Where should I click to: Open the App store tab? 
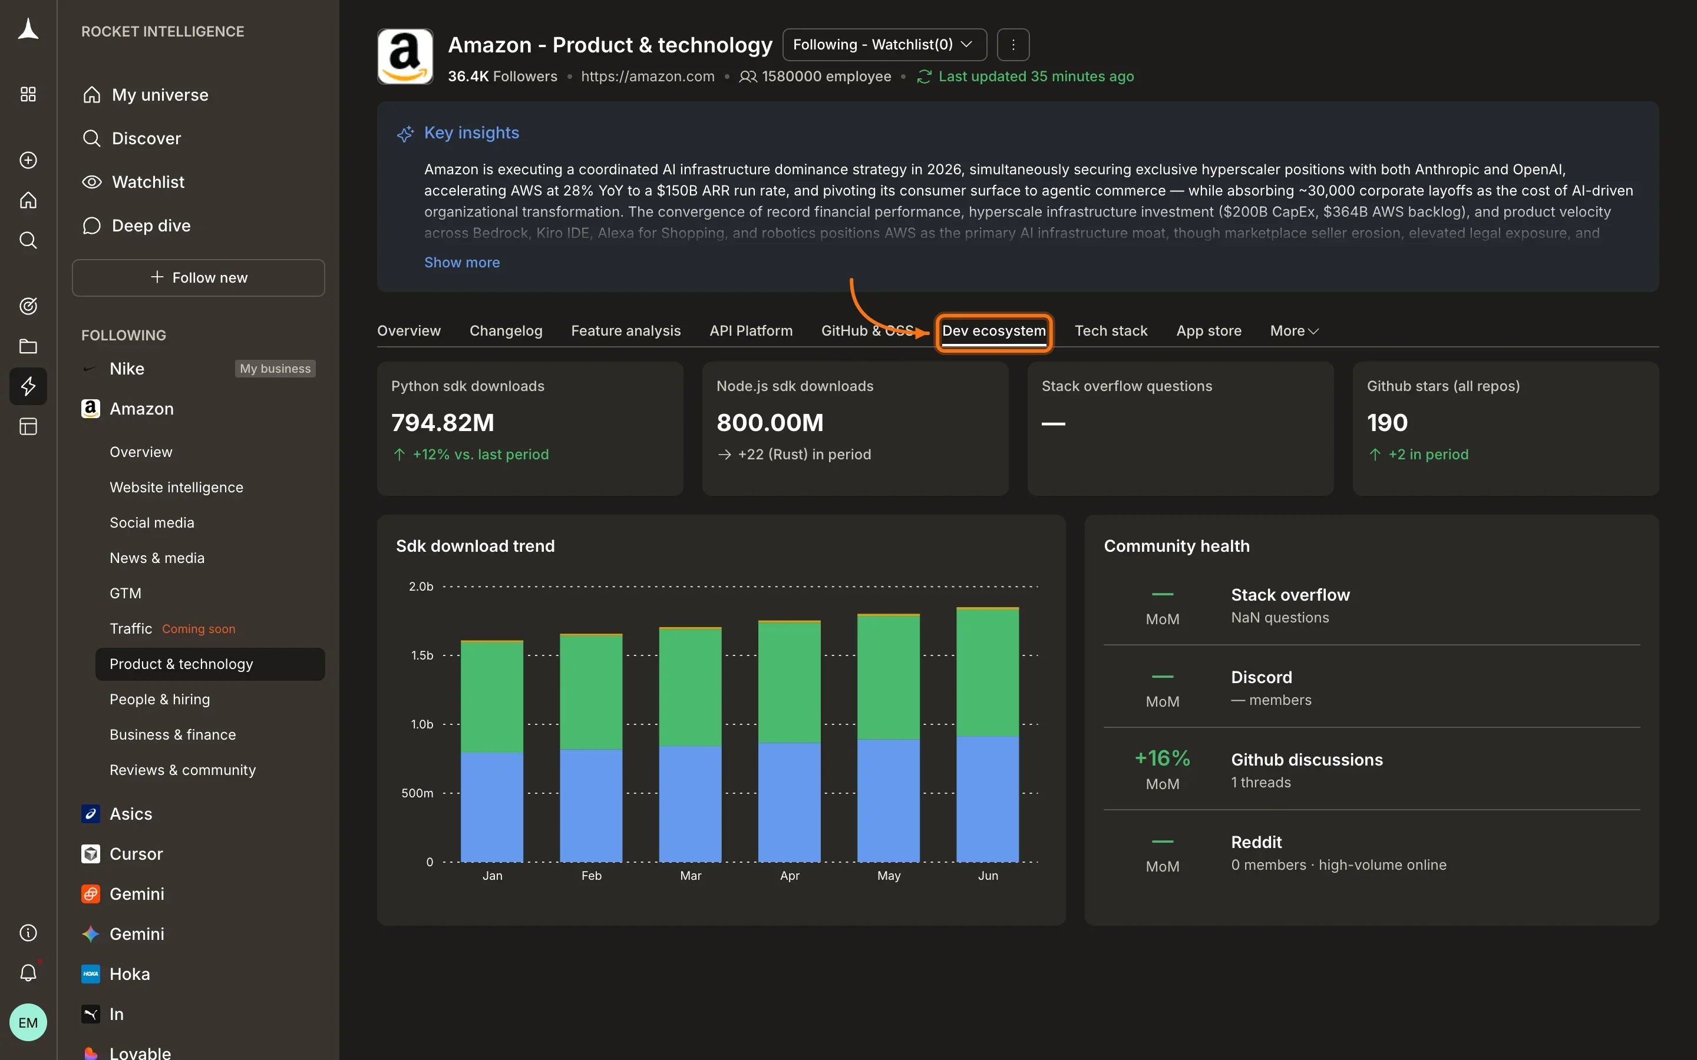[1209, 330]
